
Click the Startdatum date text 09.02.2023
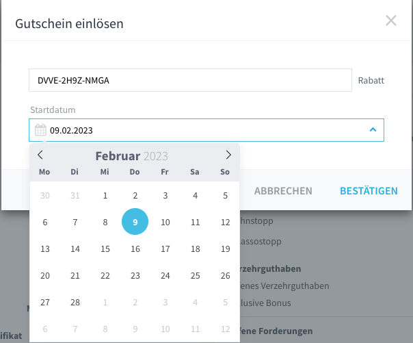[x=71, y=131]
